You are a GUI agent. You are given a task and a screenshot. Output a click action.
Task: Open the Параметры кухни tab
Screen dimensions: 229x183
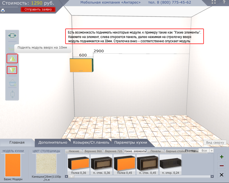coord(131,143)
